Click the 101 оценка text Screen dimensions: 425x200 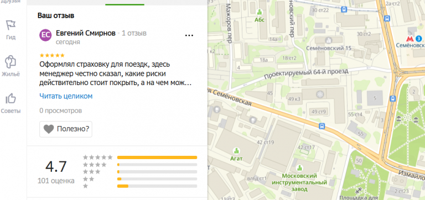(x=56, y=181)
